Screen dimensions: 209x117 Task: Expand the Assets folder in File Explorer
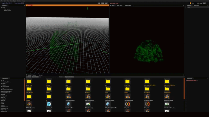2,84
